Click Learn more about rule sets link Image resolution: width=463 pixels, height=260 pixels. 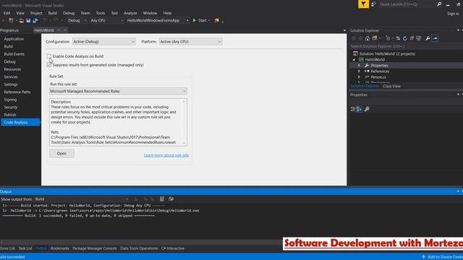166,155
